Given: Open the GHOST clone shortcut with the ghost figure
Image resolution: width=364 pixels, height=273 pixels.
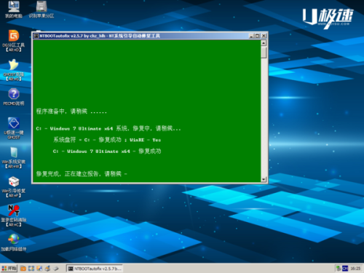Looking at the screenshot, I should (14, 70).
